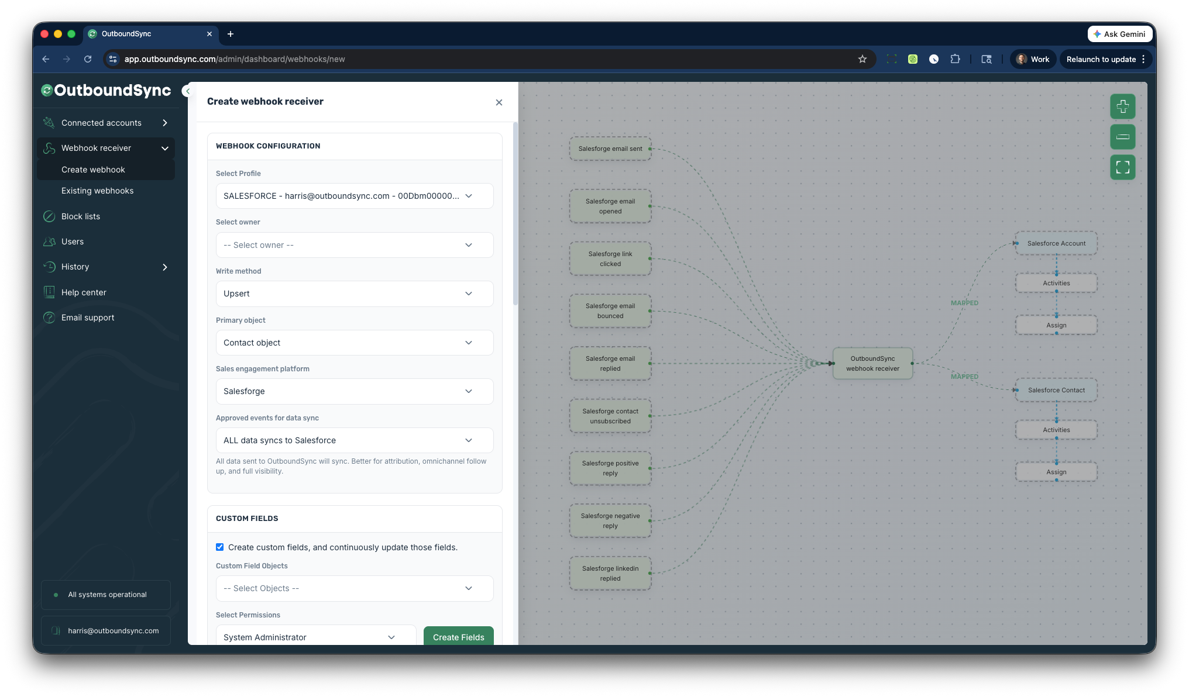Open Users from the sidebar icon
Image resolution: width=1189 pixels, height=697 pixels.
coord(49,241)
